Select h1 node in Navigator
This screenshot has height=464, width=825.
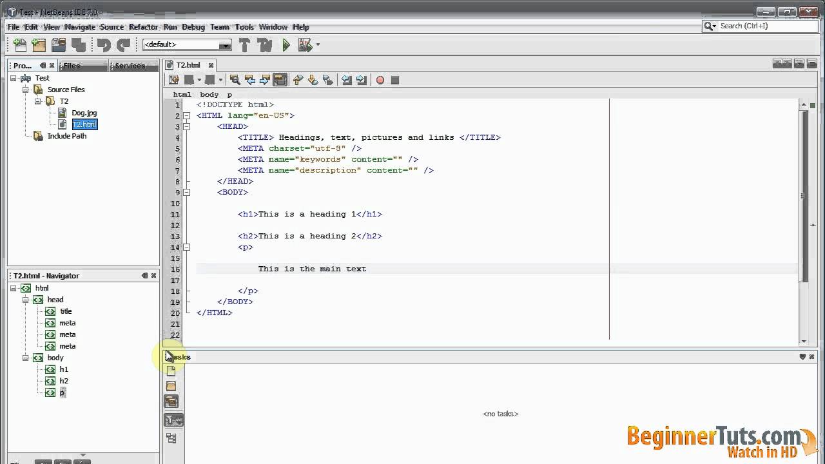tap(64, 369)
